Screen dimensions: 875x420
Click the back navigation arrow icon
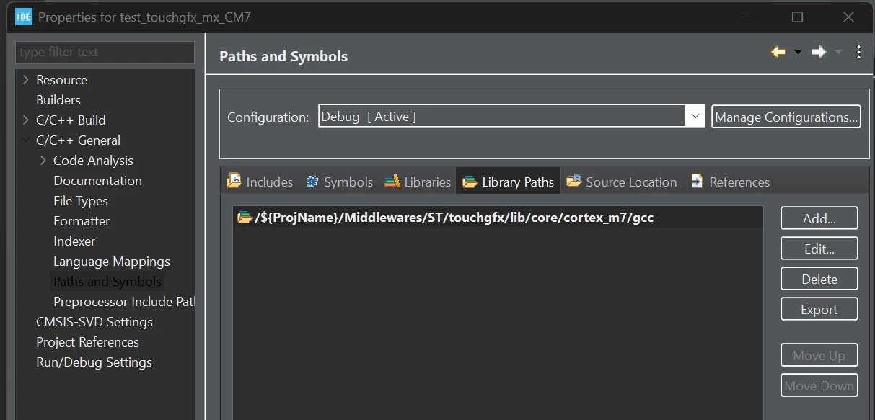click(x=778, y=52)
